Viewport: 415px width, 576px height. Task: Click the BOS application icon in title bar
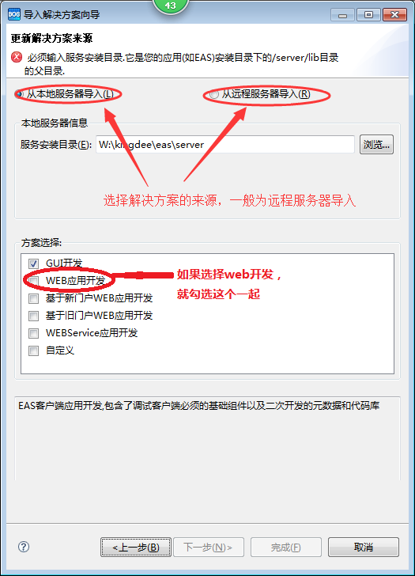(x=14, y=14)
